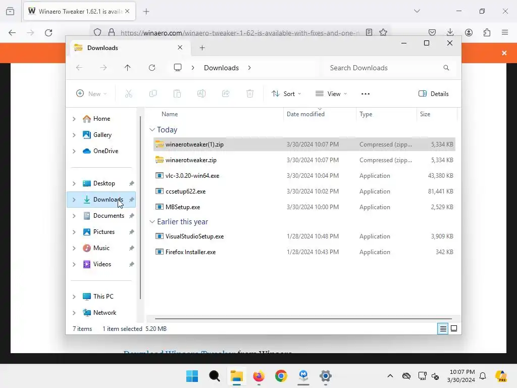Switch to details list view icon in status bar
The height and width of the screenshot is (388, 517).
pos(443,328)
